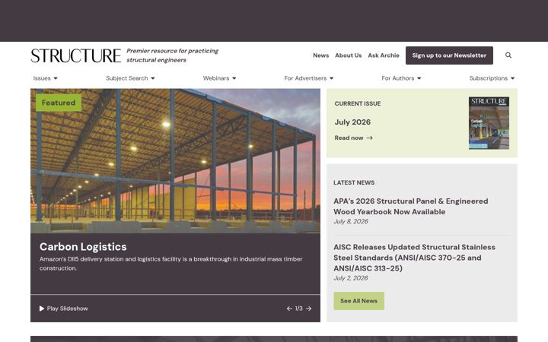
Task: Click the Premier resource tagline text
Action: tap(172, 55)
